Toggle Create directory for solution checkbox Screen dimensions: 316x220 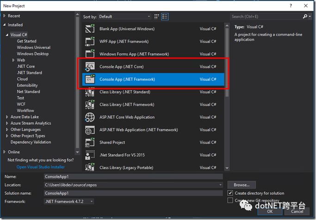click(x=230, y=193)
